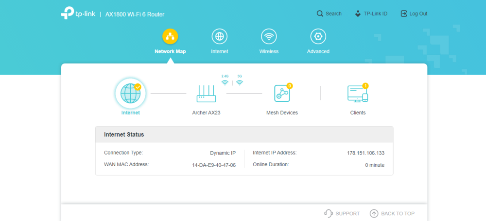This screenshot has width=486, height=221.
Task: Open the Network Map icon
Action: [170, 36]
